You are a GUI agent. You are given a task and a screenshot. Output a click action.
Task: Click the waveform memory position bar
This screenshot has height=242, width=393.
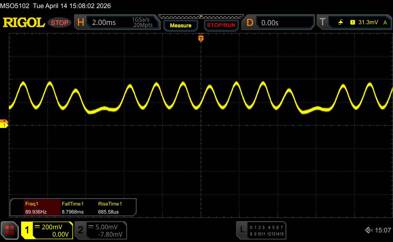point(201,17)
